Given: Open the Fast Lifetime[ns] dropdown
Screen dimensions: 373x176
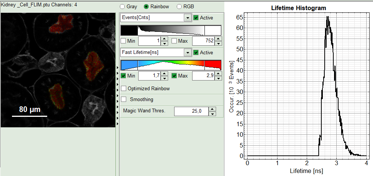Looking at the screenshot, I should (x=187, y=52).
